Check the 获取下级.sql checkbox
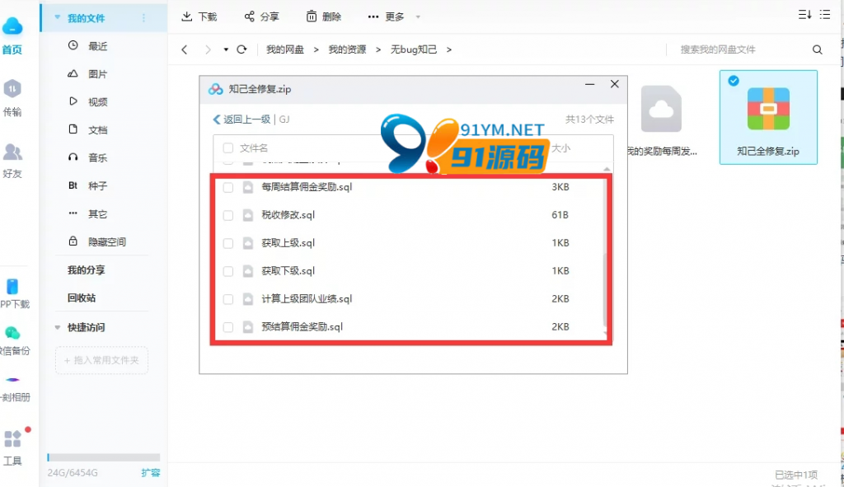This screenshot has height=487, width=844. 228,271
